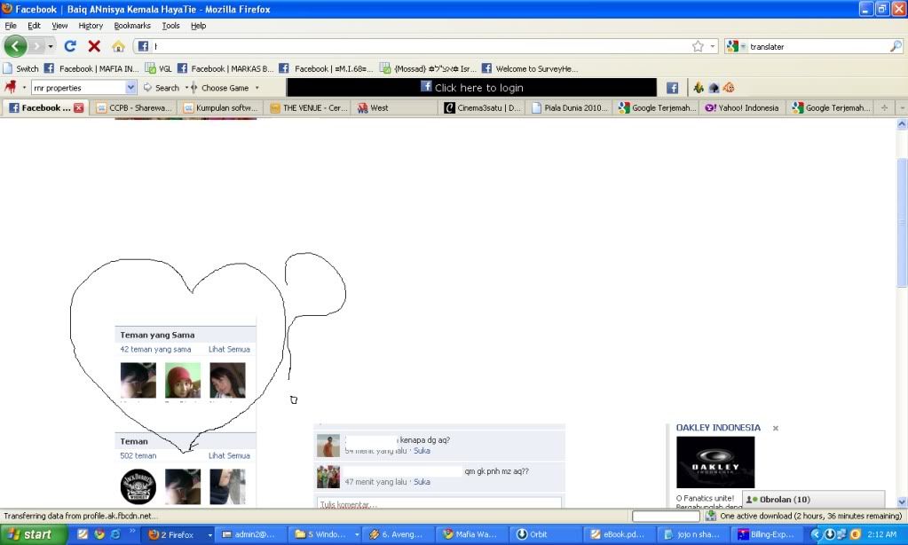Screen dimensions: 908x545
Task: Click the orange fish game toolbar icon
Action: pyautogui.click(x=729, y=88)
